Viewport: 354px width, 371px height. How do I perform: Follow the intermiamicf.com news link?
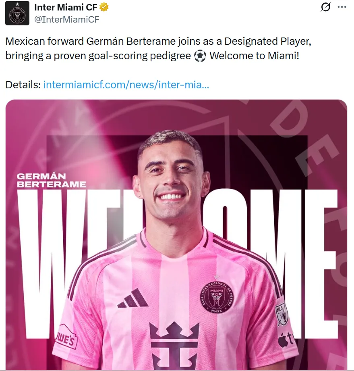pos(126,85)
